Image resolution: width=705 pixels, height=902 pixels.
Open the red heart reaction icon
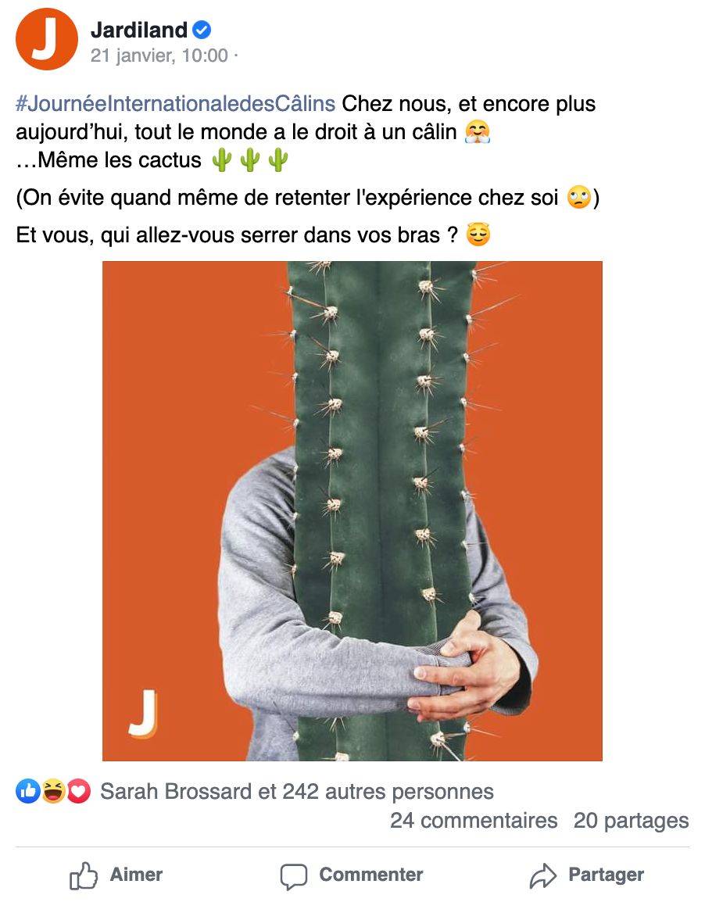[79, 792]
